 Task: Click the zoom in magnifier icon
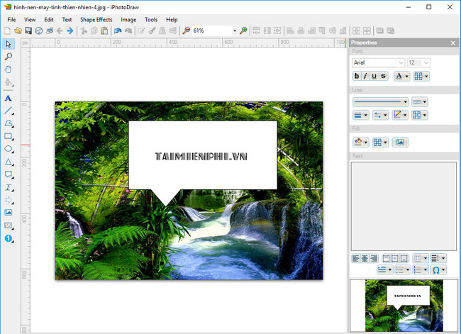tap(243, 30)
